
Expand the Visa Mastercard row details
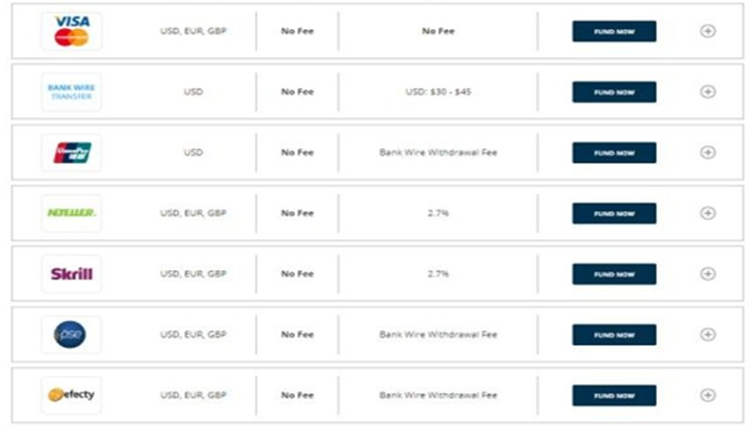coord(707,31)
